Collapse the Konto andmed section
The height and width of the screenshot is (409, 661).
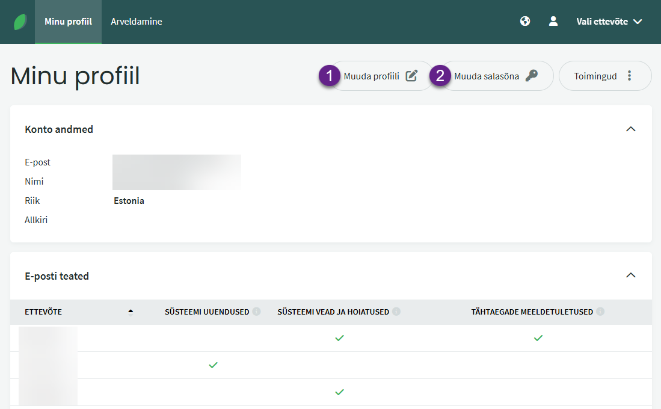630,129
